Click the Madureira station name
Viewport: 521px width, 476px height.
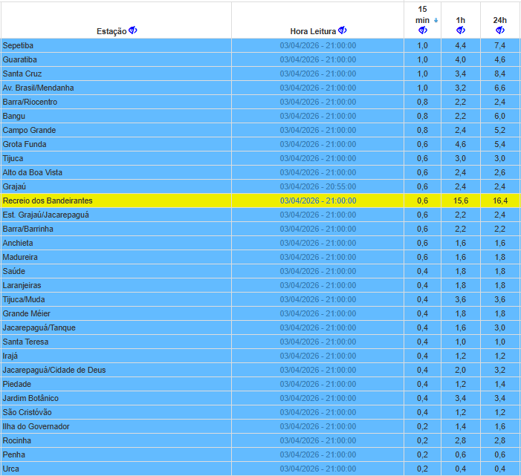20,257
